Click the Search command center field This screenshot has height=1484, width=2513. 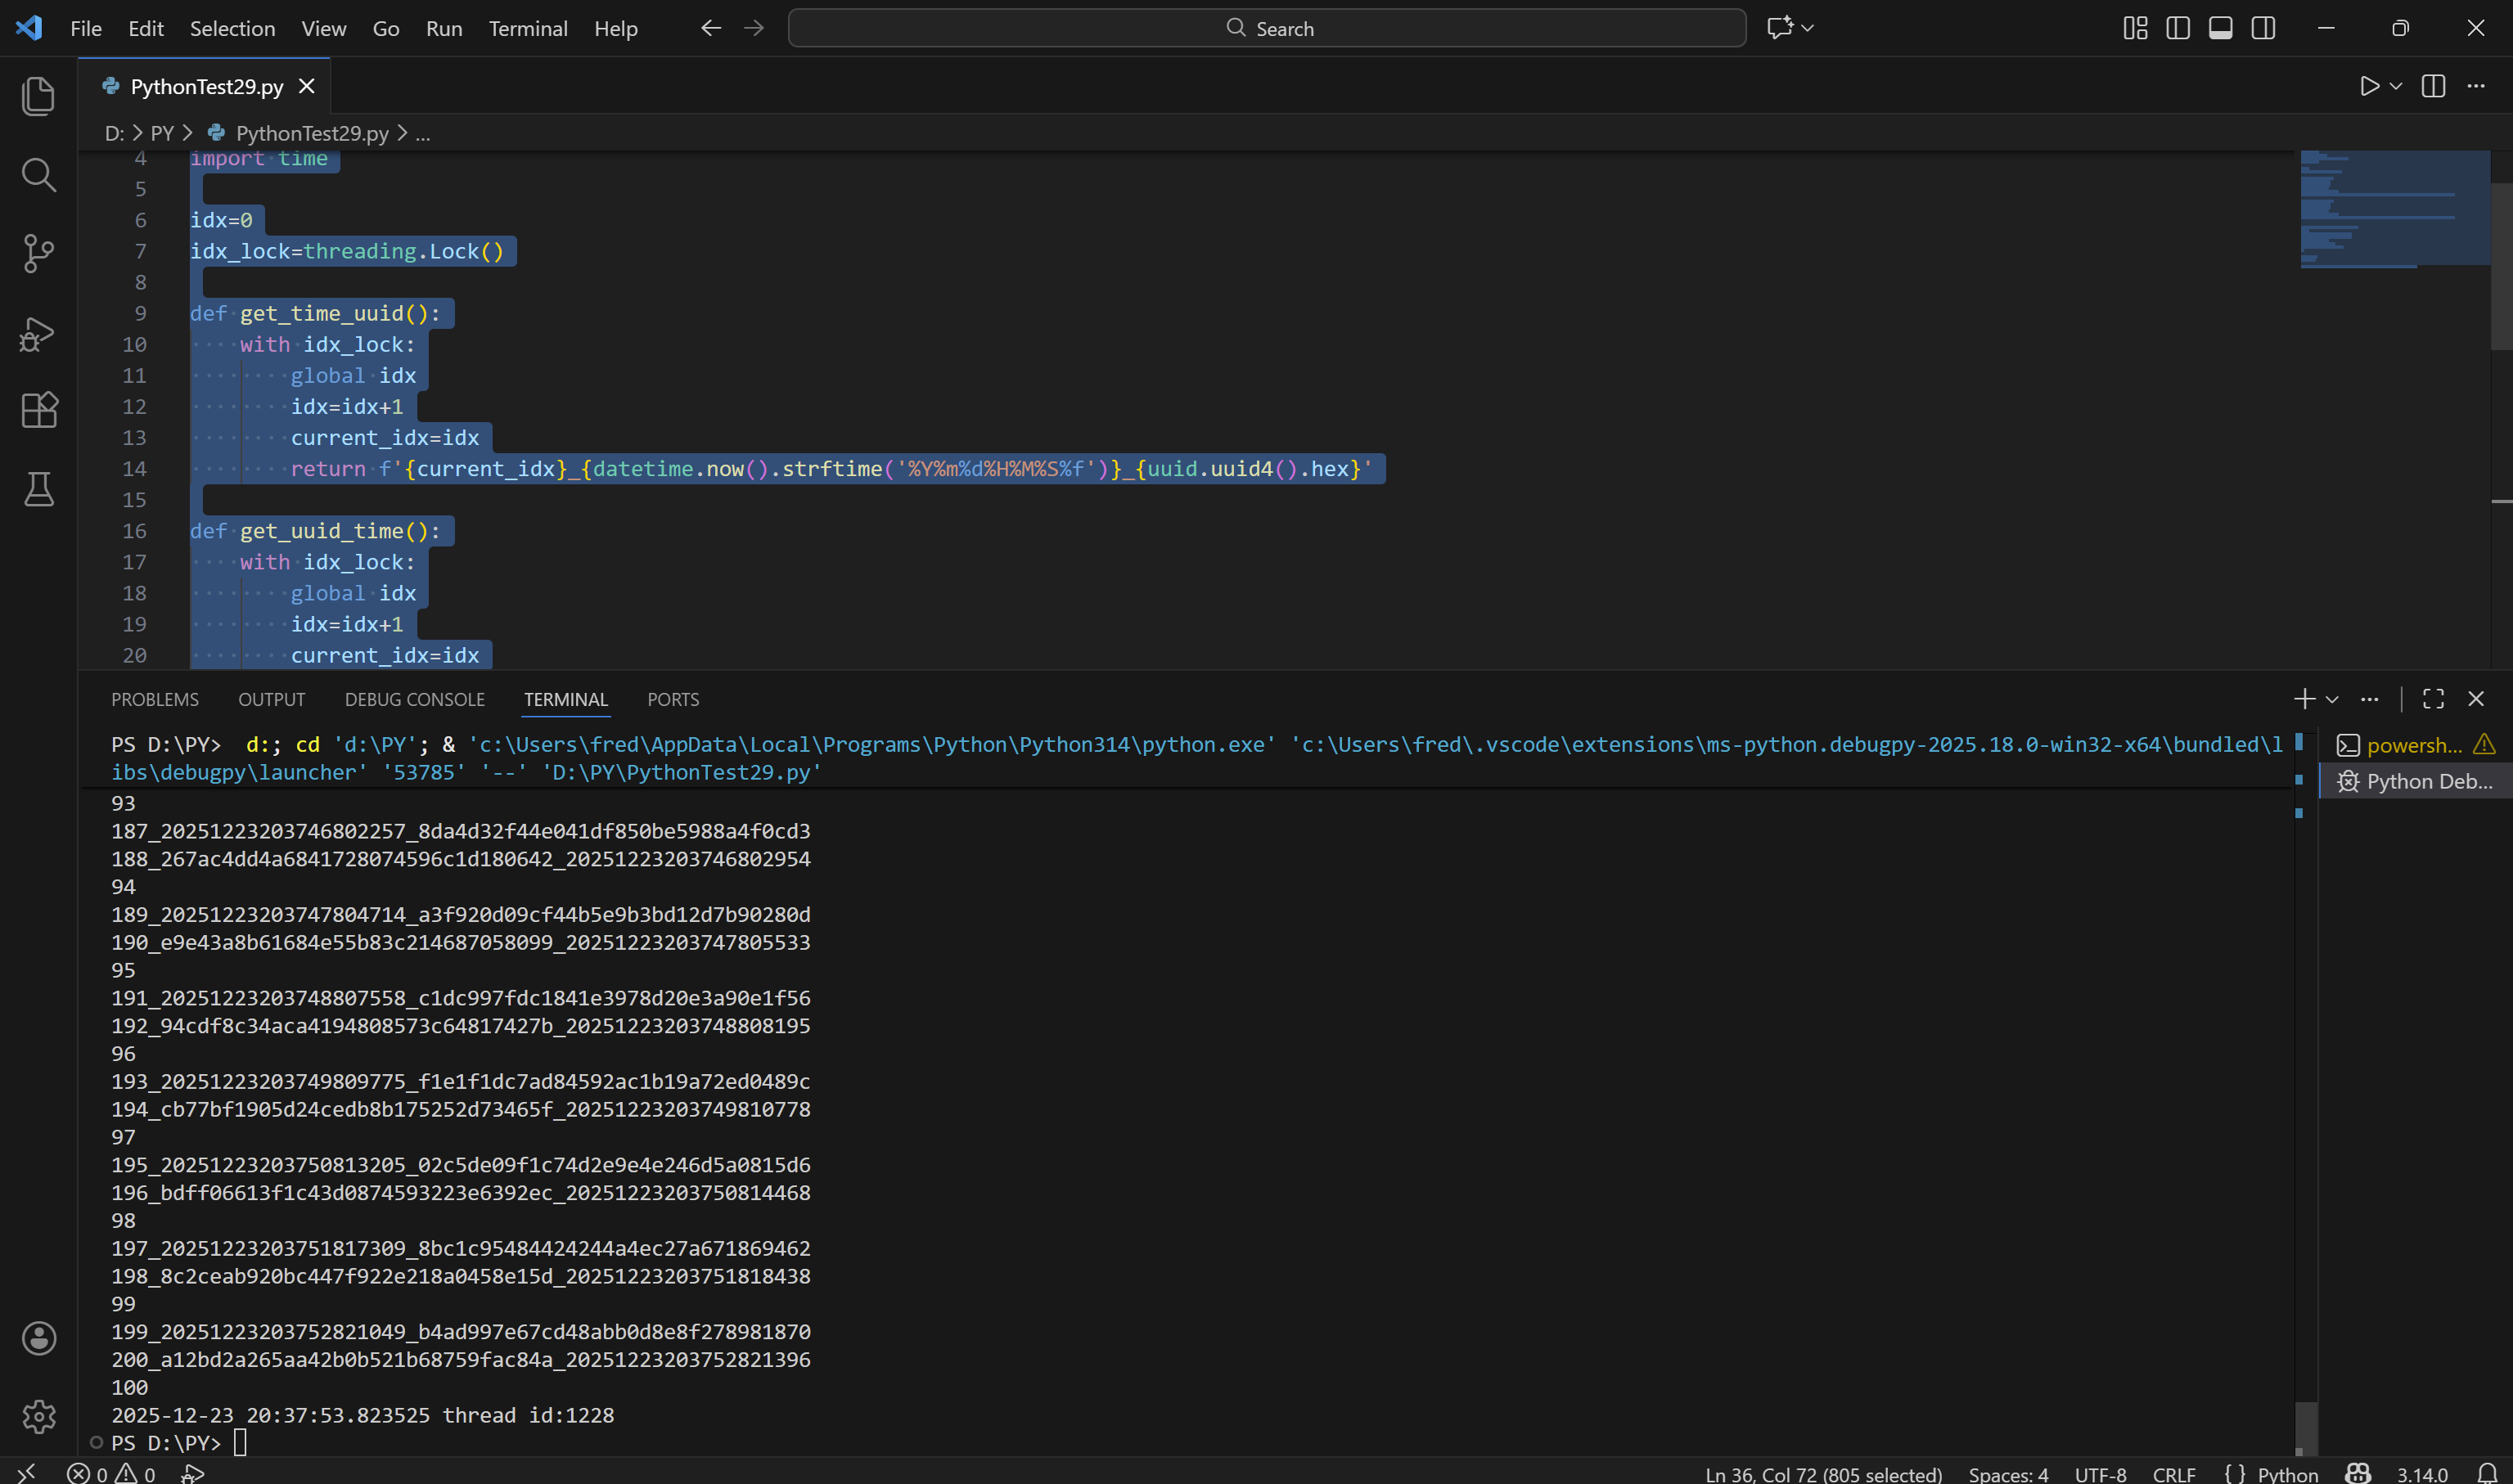(1266, 28)
